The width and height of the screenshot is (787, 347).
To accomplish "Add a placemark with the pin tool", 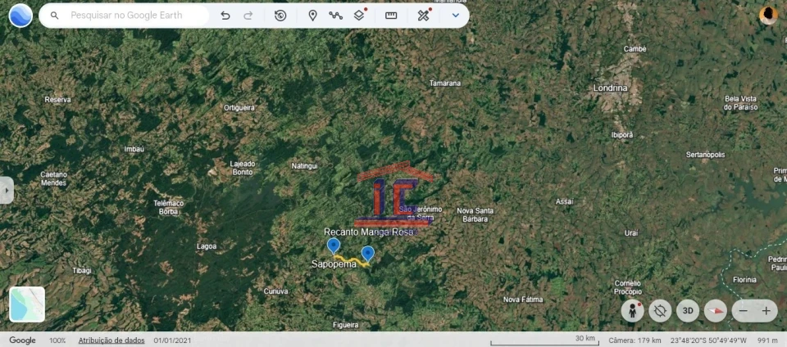I will click(312, 16).
